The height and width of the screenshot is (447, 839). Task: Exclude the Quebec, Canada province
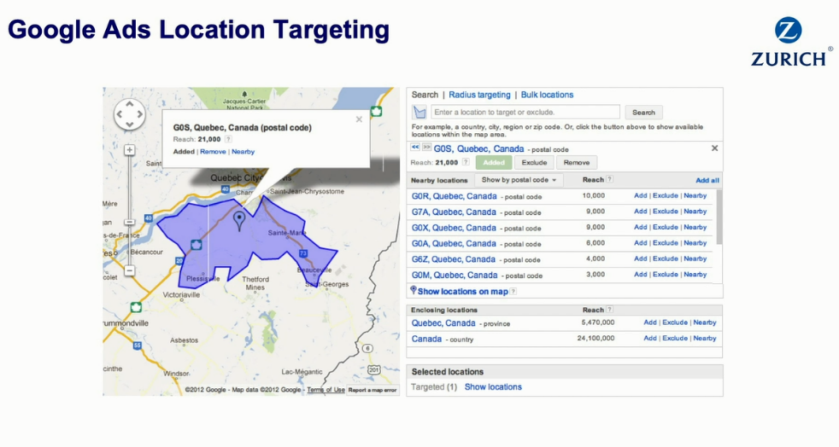[x=675, y=322]
